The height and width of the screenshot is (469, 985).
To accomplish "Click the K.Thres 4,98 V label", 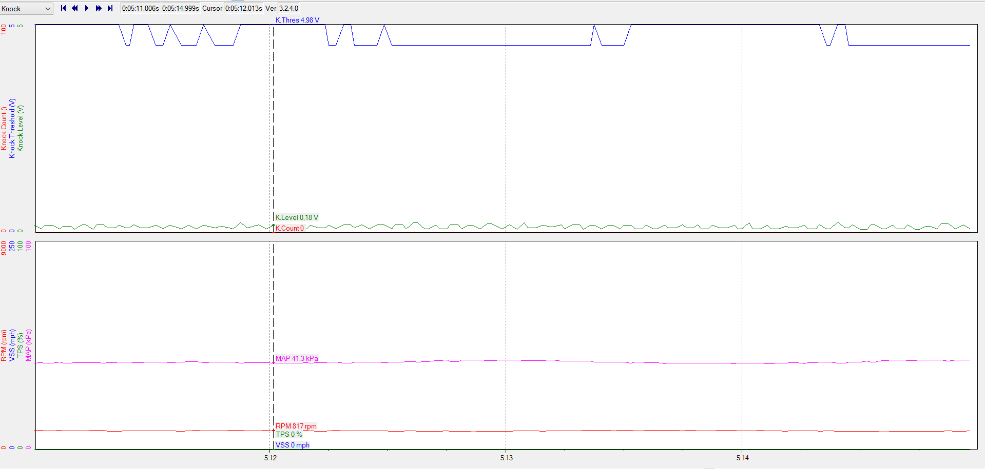I will (x=297, y=20).
